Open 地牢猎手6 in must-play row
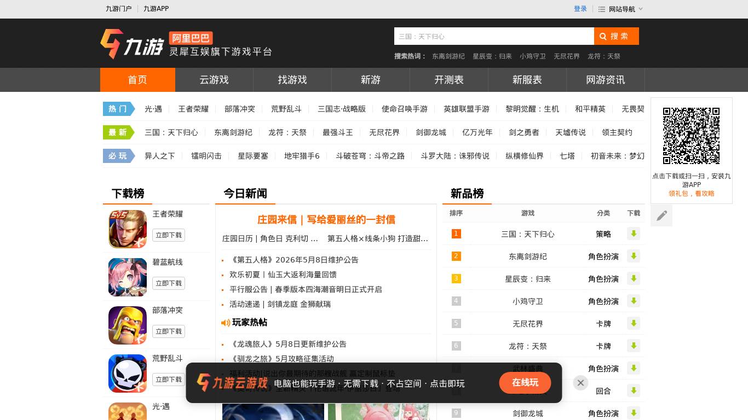Viewport: 748px width, 420px height. tap(302, 156)
